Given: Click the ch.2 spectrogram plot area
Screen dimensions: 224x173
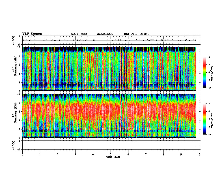Looking at the screenshot, I should pos(109,116).
